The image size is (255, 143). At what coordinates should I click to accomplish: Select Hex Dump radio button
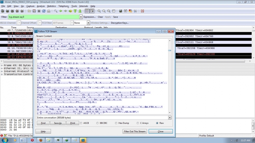116,123
